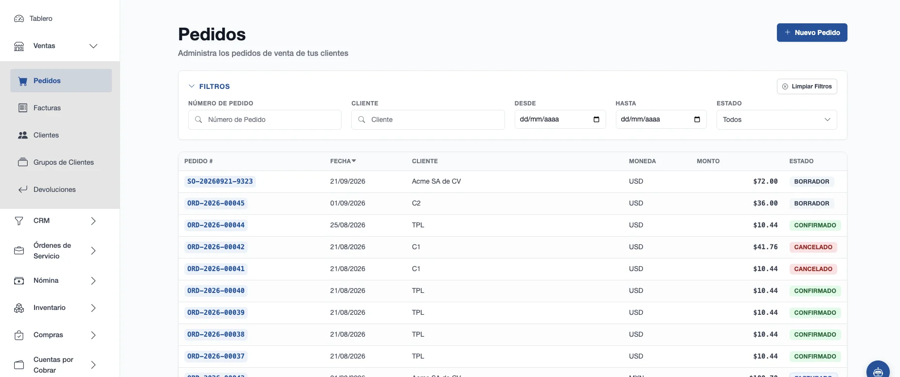Click the Limpiar Filtros button

tap(807, 86)
